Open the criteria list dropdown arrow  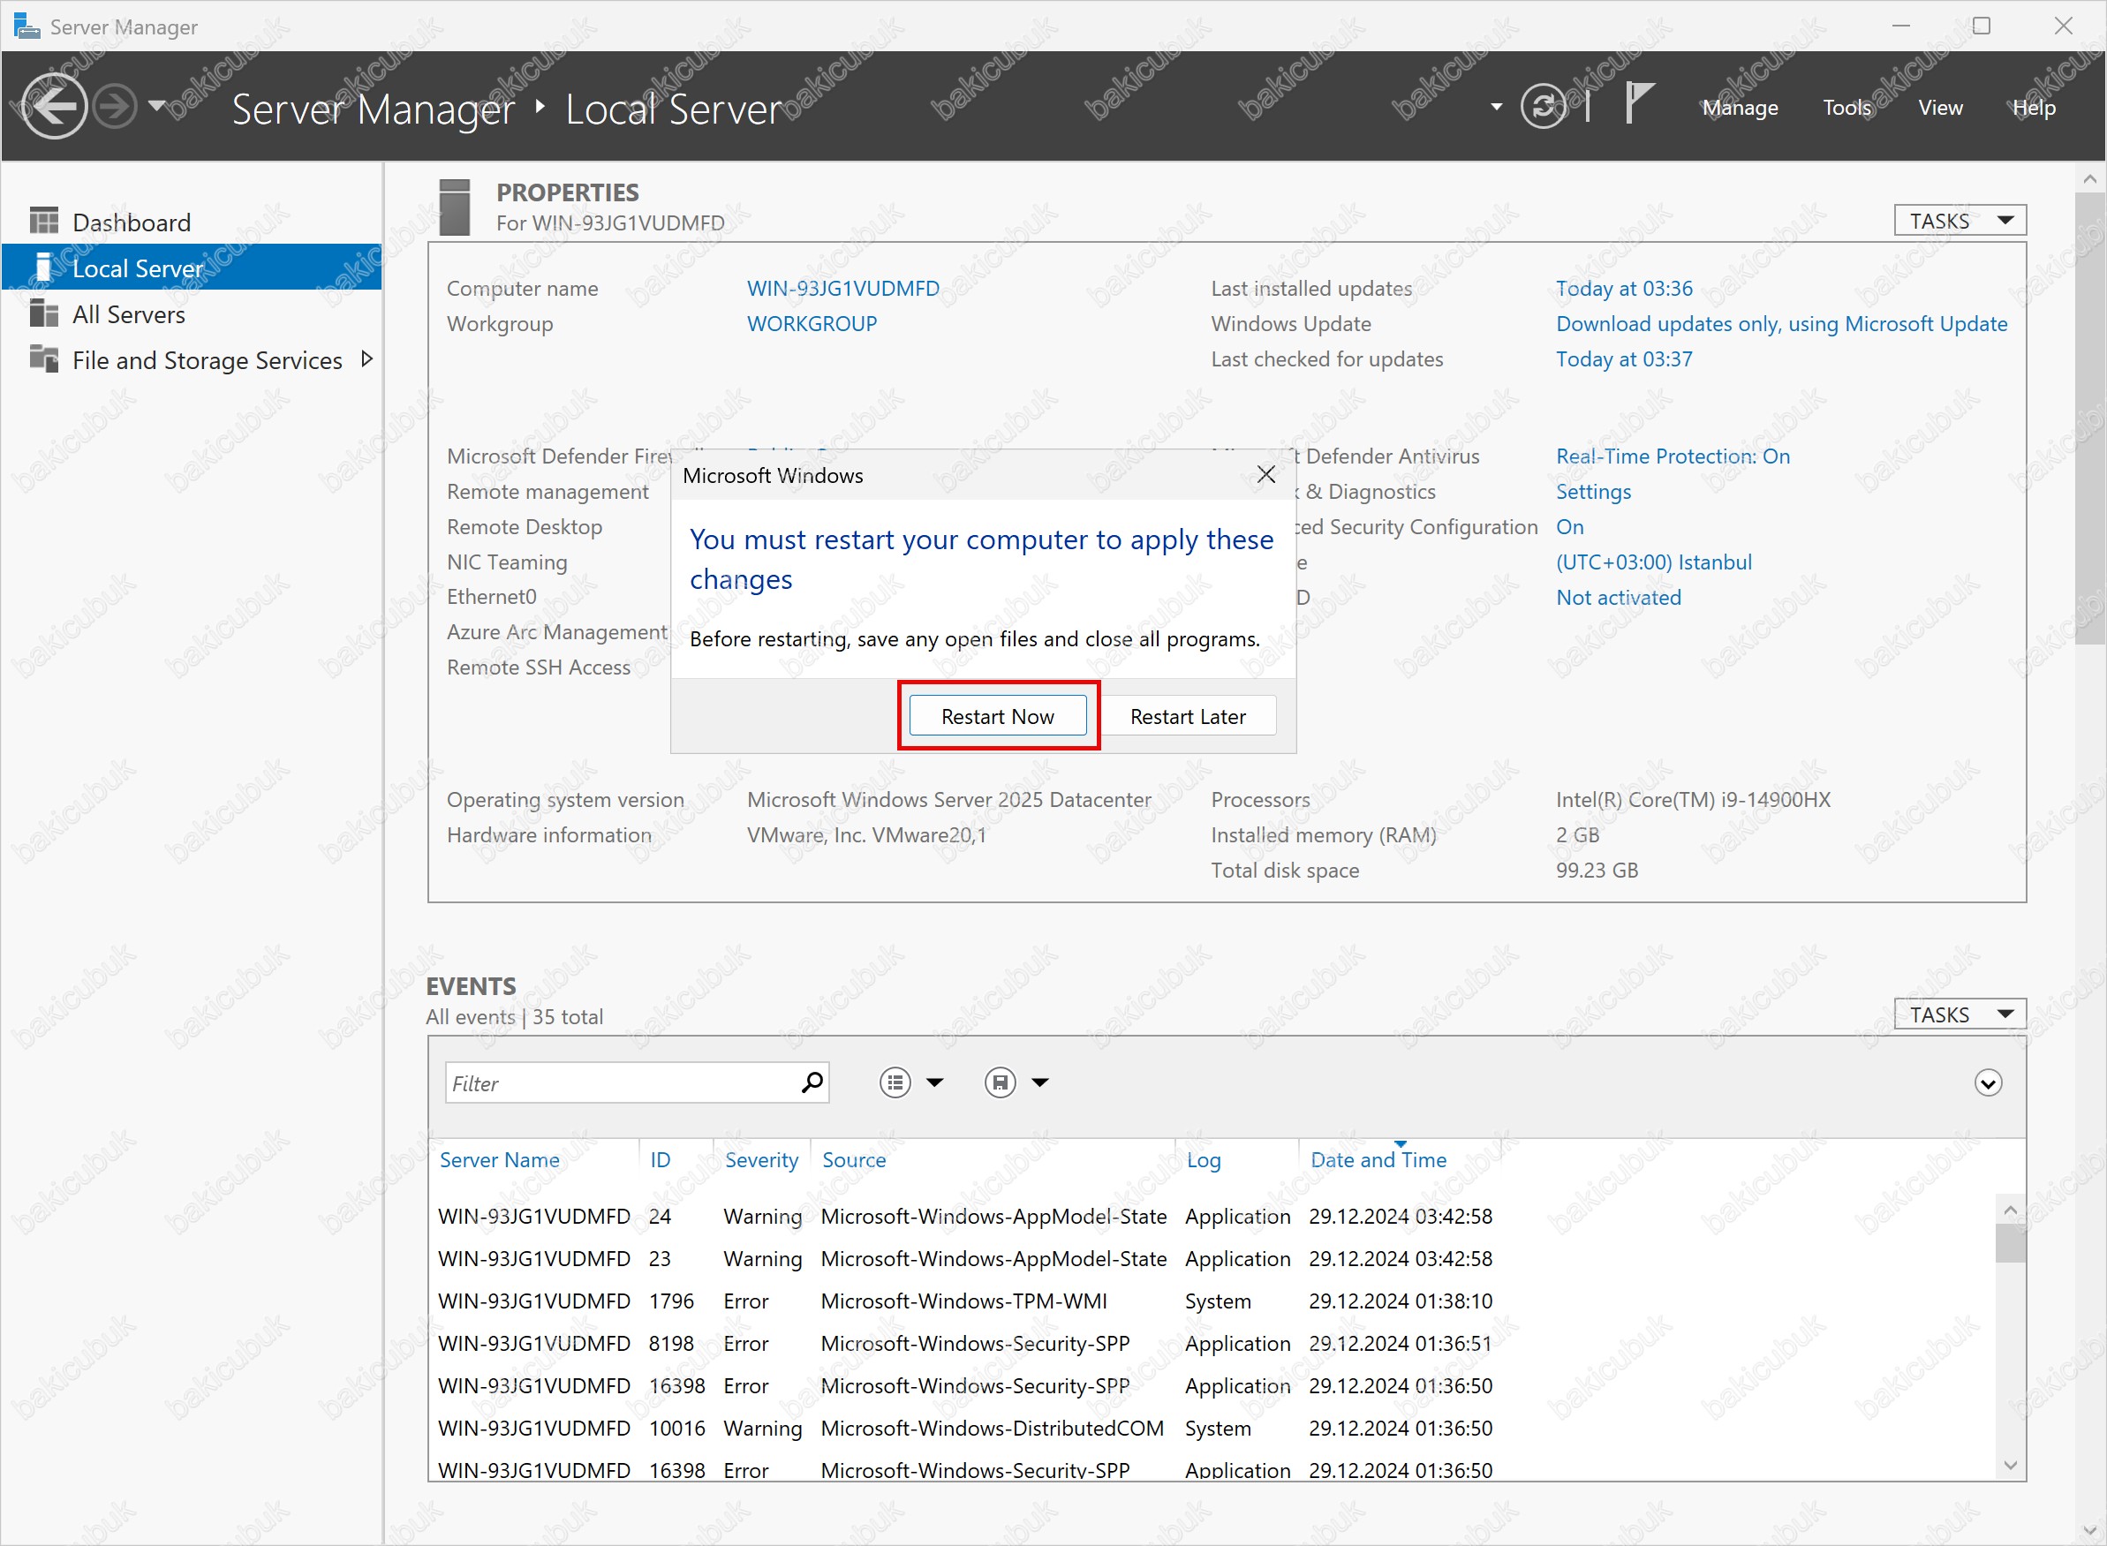[934, 1082]
